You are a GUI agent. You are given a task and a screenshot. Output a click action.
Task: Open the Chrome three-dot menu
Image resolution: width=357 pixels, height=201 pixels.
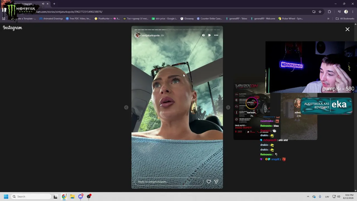[x=353, y=12]
